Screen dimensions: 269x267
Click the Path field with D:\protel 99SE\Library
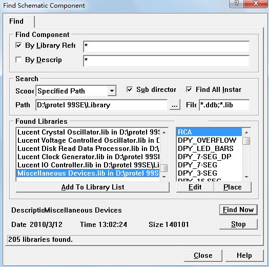(101, 105)
